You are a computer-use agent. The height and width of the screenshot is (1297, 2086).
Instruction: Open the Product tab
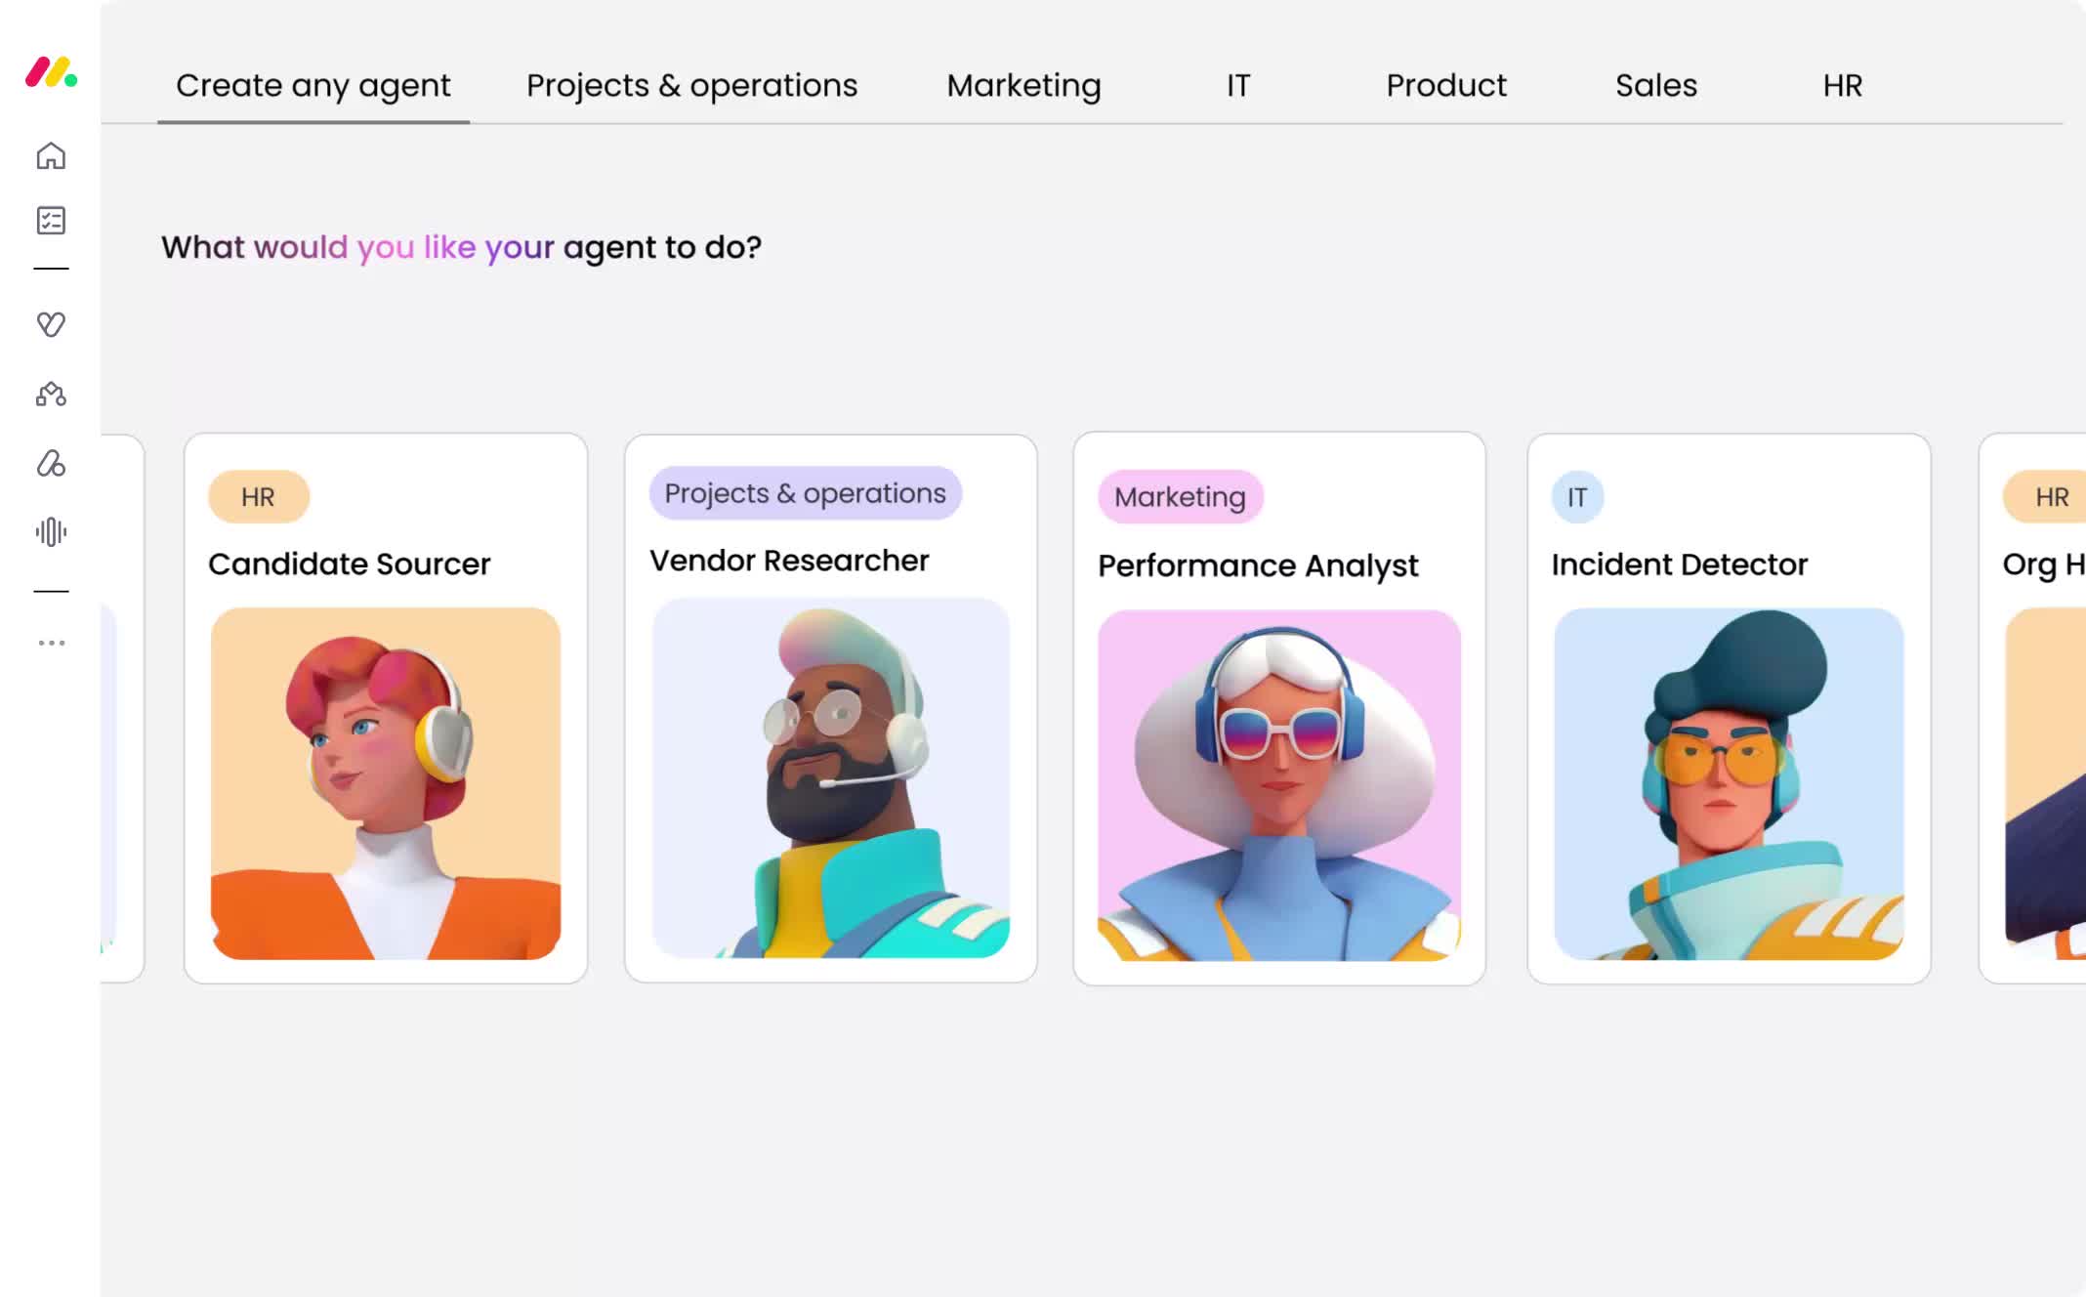coord(1446,86)
